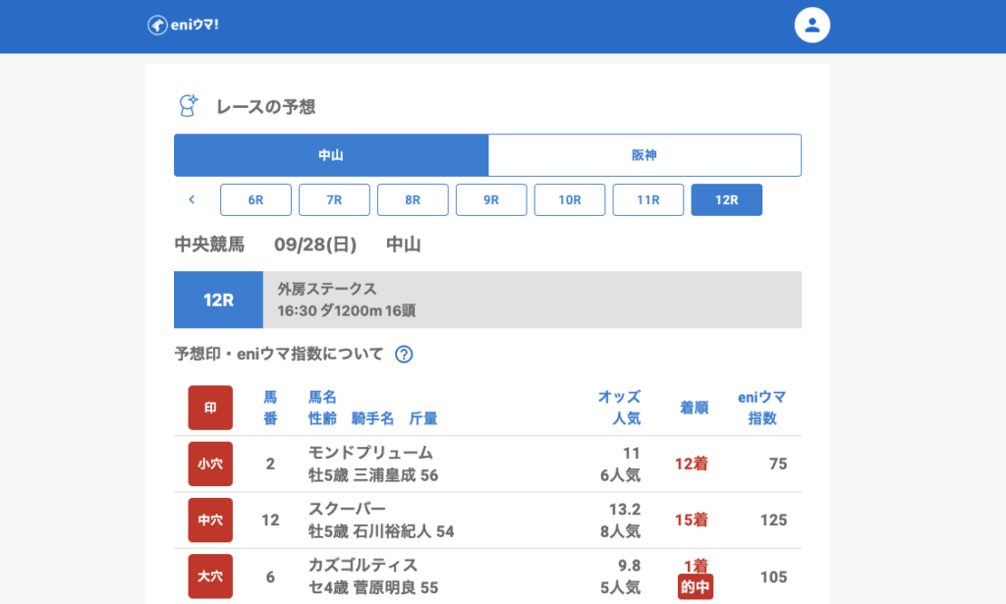Click the 中穴 mark badge
Viewport: 1006px width, 604px height.
click(x=210, y=521)
